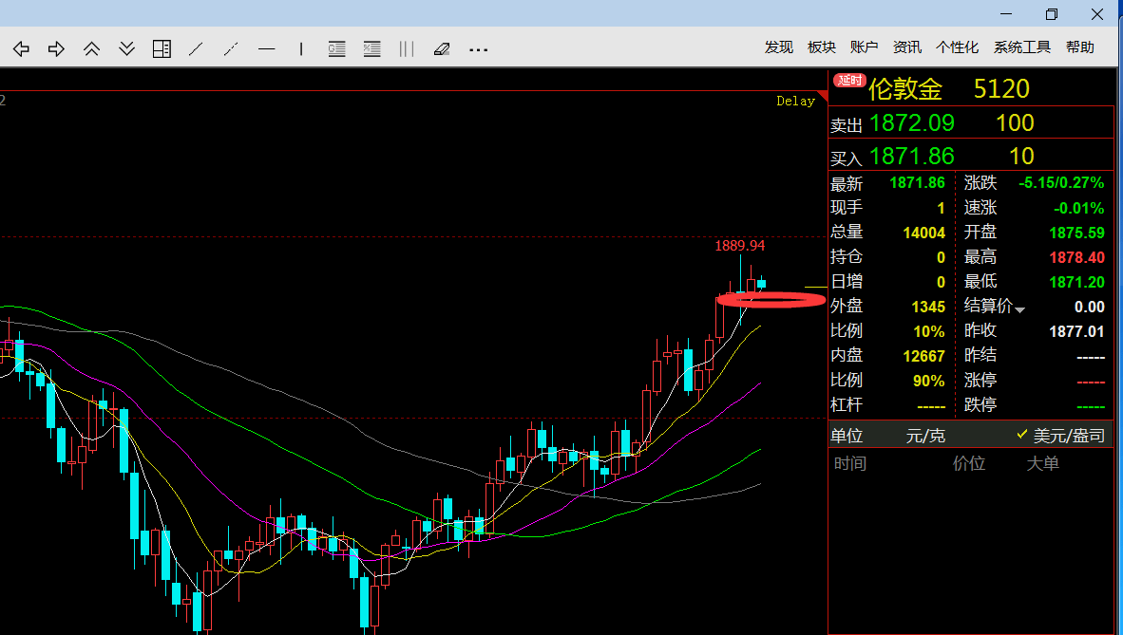Switch unit to 元/克

click(926, 436)
